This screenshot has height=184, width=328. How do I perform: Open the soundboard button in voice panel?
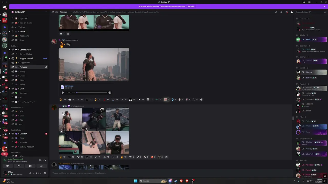click(42, 166)
